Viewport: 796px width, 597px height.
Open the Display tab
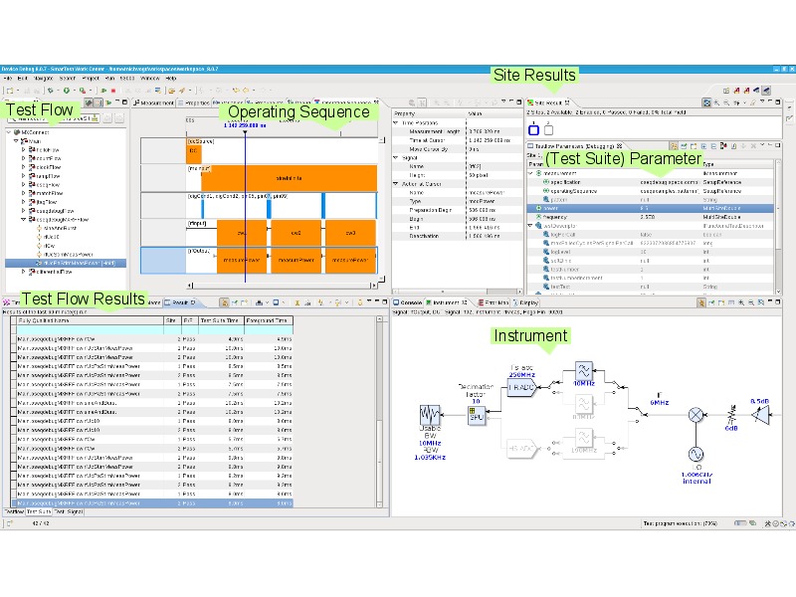[x=526, y=302]
